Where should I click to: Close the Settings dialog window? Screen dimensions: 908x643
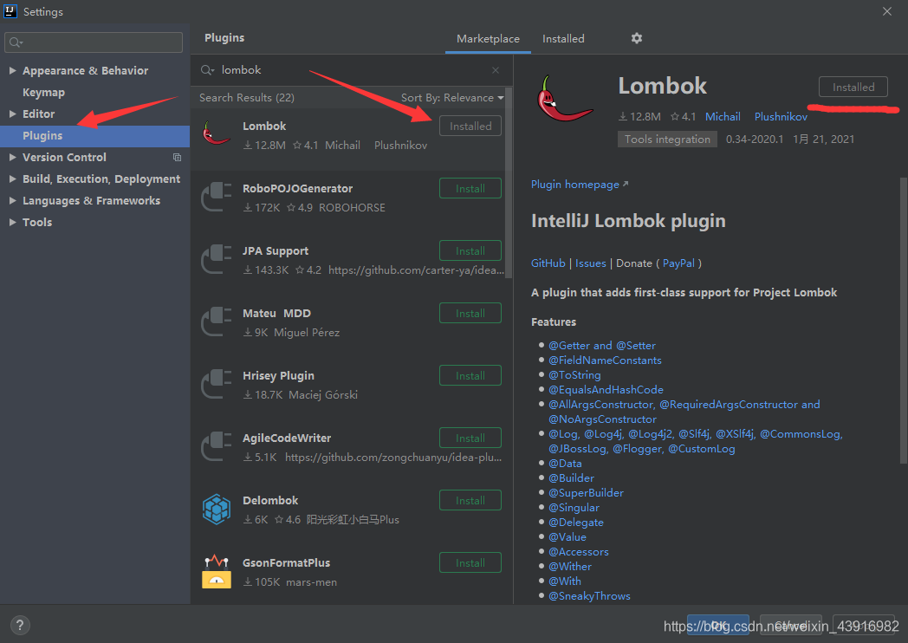(886, 11)
